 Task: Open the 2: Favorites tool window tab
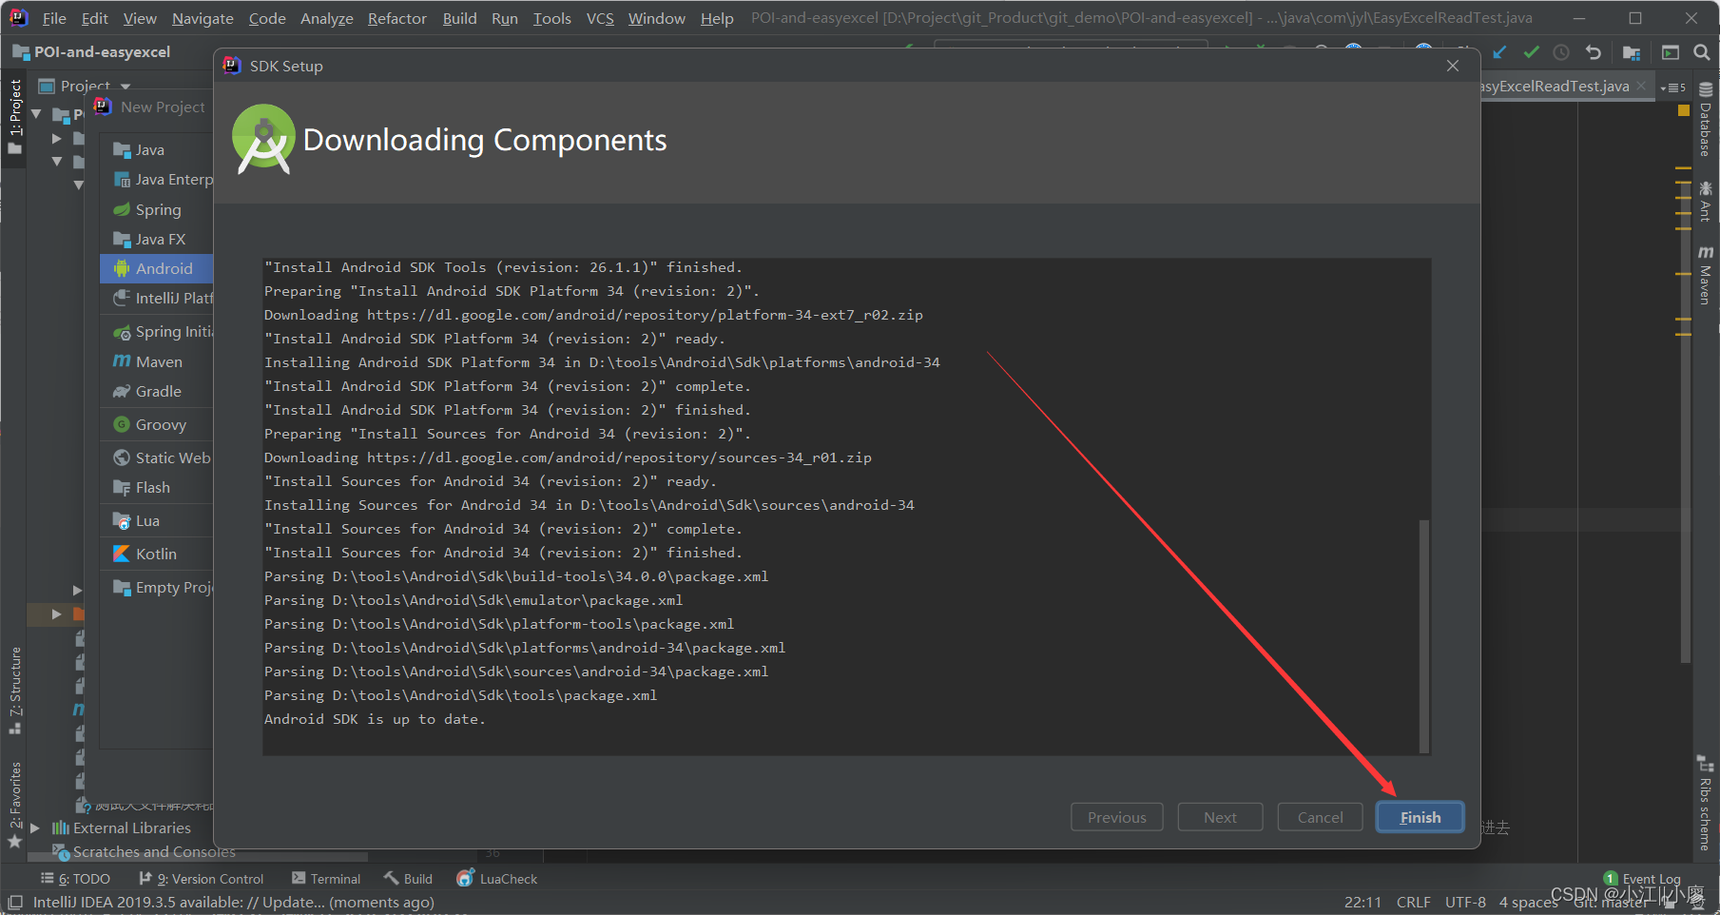click(15, 804)
